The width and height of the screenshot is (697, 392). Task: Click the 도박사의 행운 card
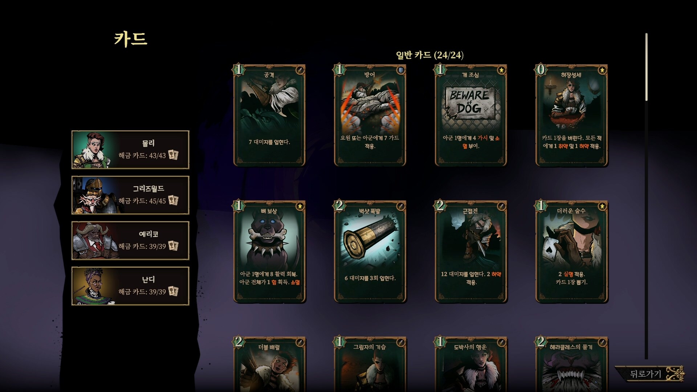point(471,364)
